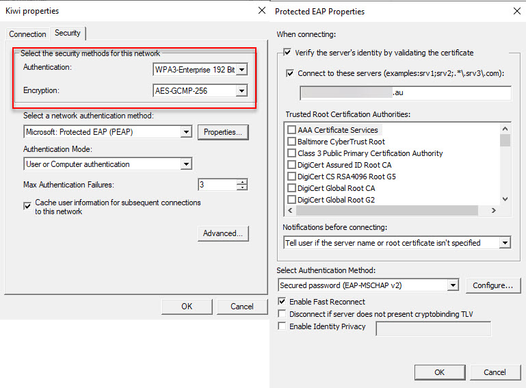Open Notifications before connecting dropdown

(x=505, y=243)
